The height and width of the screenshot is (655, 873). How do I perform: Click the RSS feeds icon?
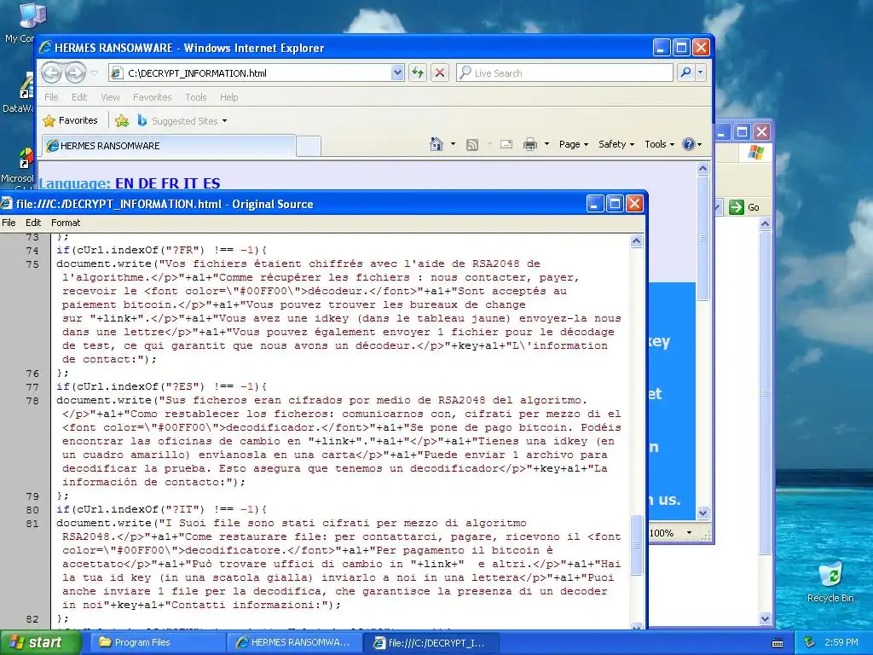coord(472,145)
